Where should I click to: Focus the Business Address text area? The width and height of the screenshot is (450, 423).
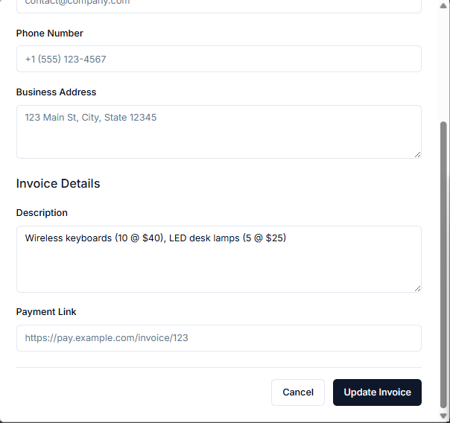click(x=218, y=131)
